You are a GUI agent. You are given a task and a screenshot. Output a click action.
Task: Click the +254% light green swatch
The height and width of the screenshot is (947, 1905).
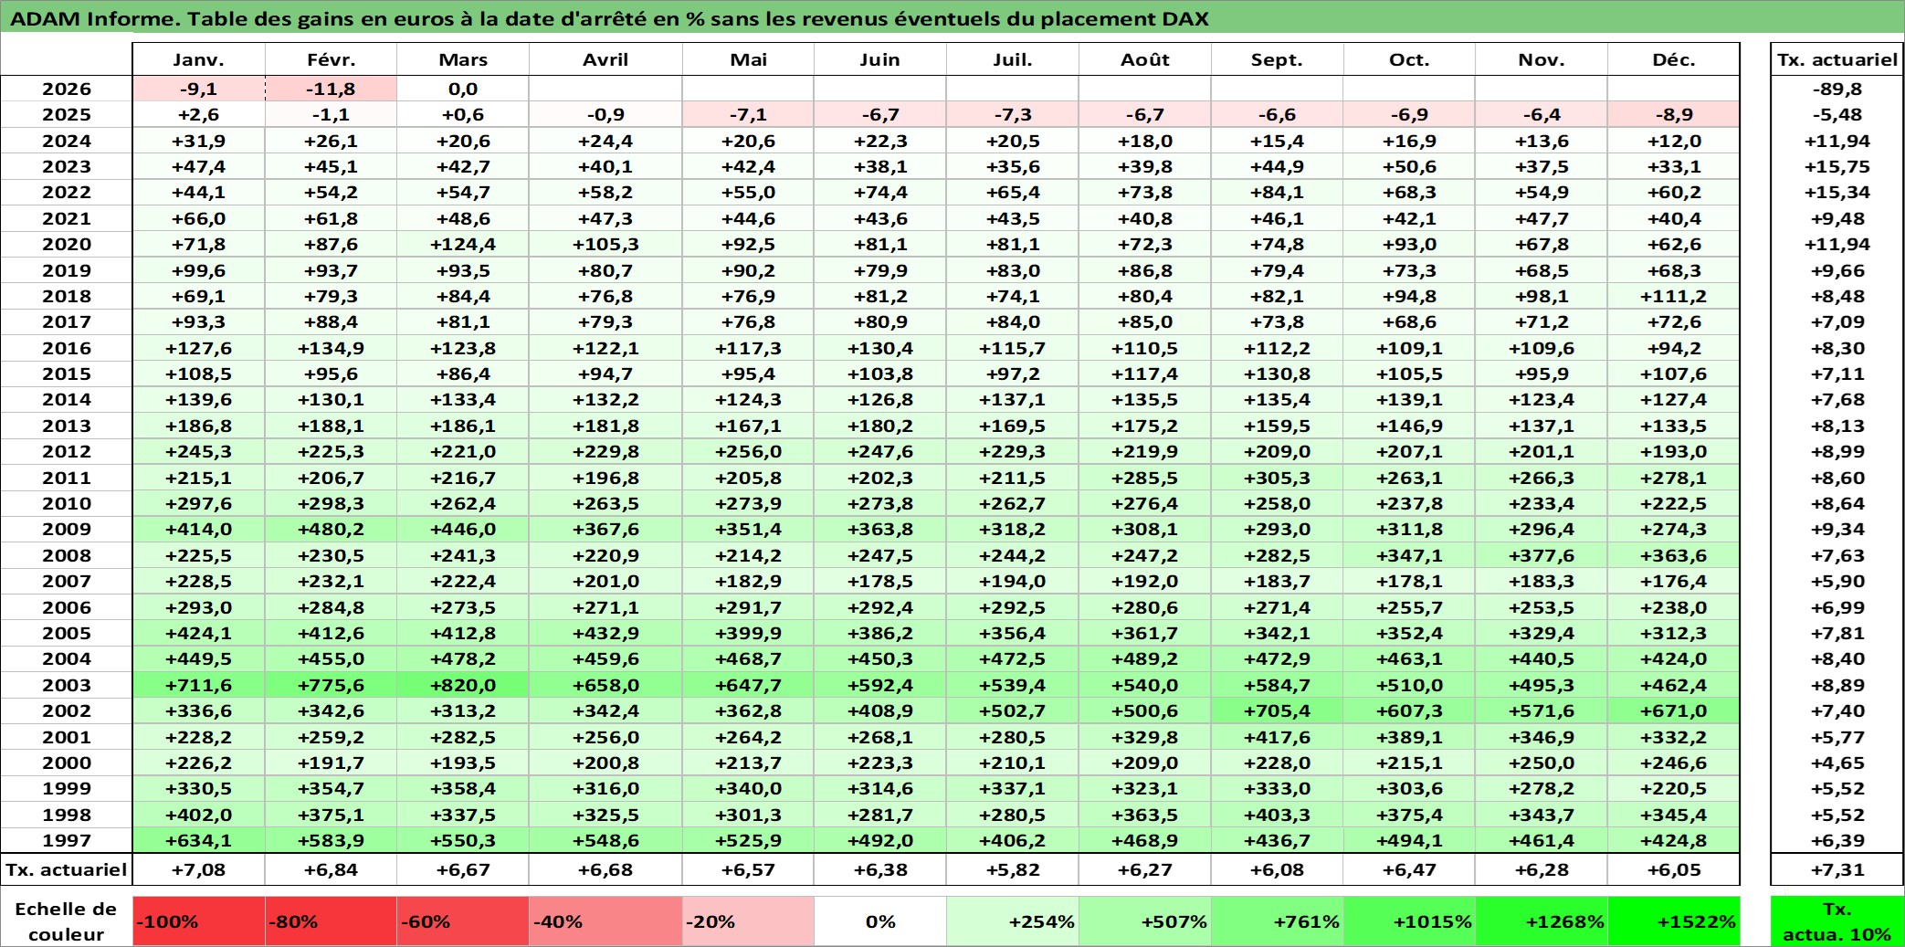[x=1013, y=921]
